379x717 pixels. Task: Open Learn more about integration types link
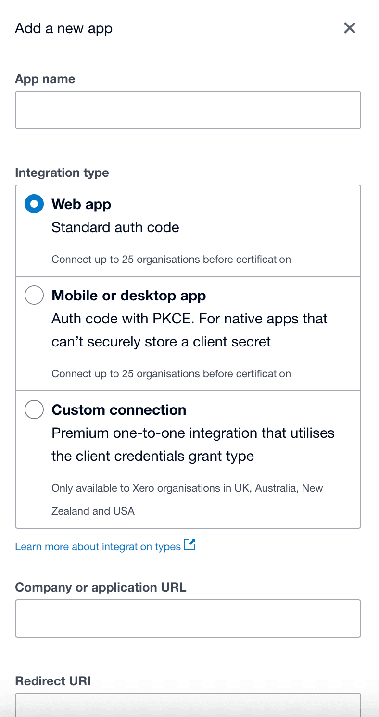click(x=98, y=546)
